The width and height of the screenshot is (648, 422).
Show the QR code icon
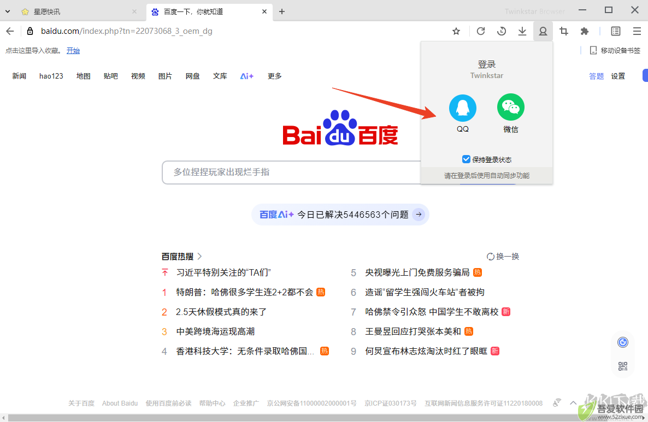click(x=623, y=366)
